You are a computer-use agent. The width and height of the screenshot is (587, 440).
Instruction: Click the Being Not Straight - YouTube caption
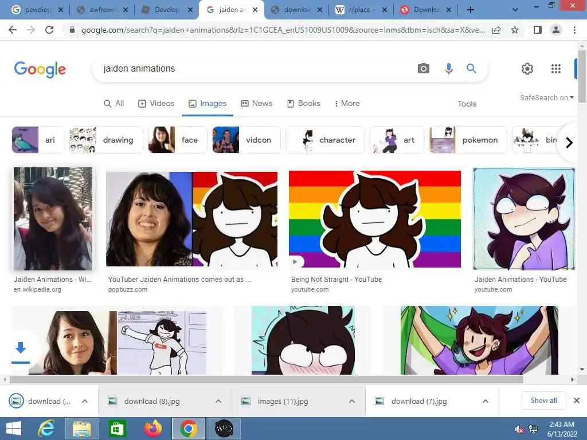point(336,280)
